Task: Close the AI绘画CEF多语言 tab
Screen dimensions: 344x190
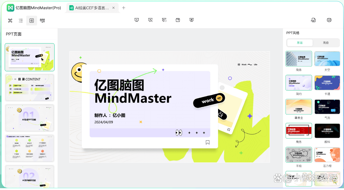Action: click(x=113, y=8)
